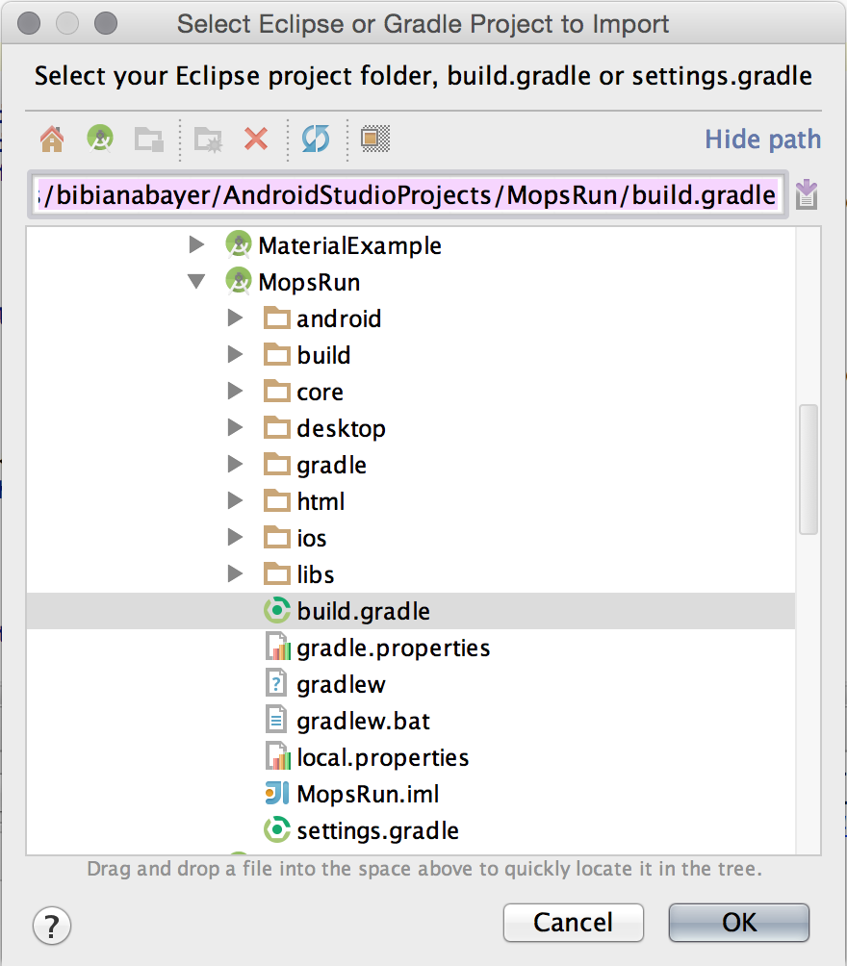Click the gradlew.bat text file icon
Screen dimensions: 847x966
pos(277,721)
